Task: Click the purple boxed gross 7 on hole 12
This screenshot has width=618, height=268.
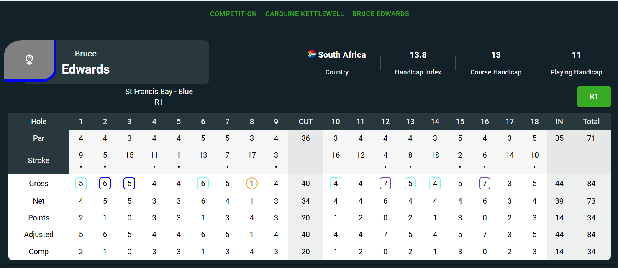Action: pyautogui.click(x=385, y=184)
